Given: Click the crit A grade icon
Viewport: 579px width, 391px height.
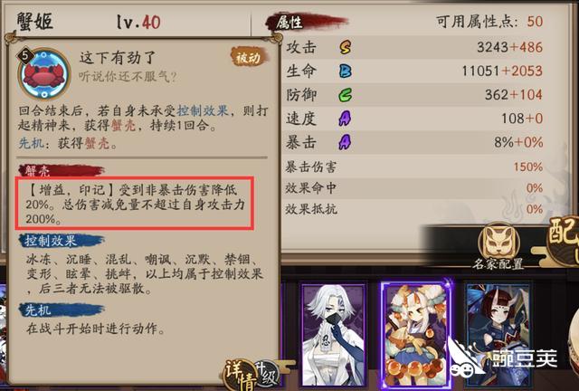Looking at the screenshot, I should coord(345,142).
